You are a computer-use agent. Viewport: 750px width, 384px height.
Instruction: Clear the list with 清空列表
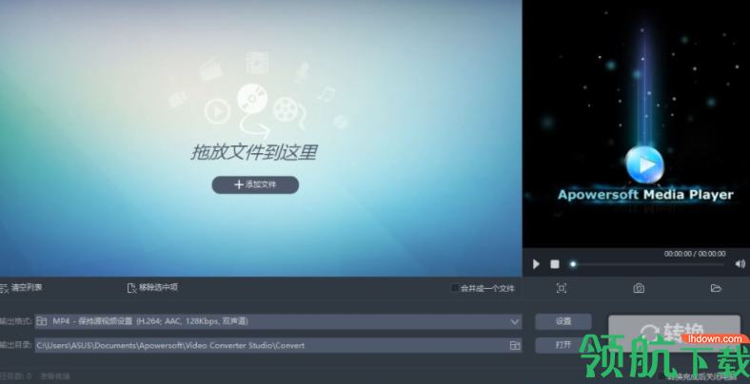22,287
